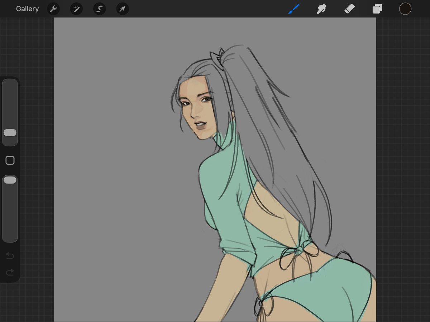Select the Smudge tool
Viewport: 430px width, 322px height.
[x=321, y=9]
